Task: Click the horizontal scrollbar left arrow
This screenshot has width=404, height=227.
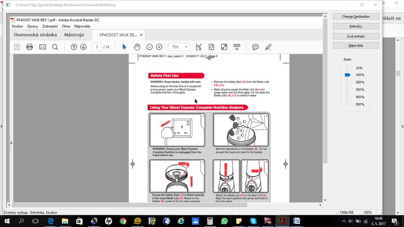Action: click(9, 205)
